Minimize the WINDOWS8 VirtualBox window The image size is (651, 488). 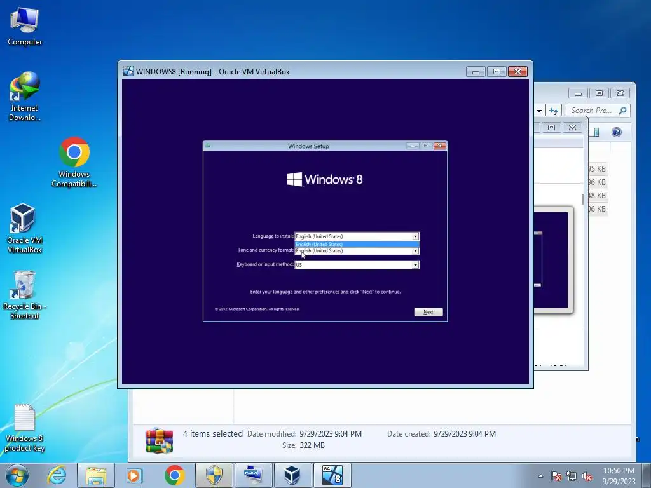tap(476, 72)
